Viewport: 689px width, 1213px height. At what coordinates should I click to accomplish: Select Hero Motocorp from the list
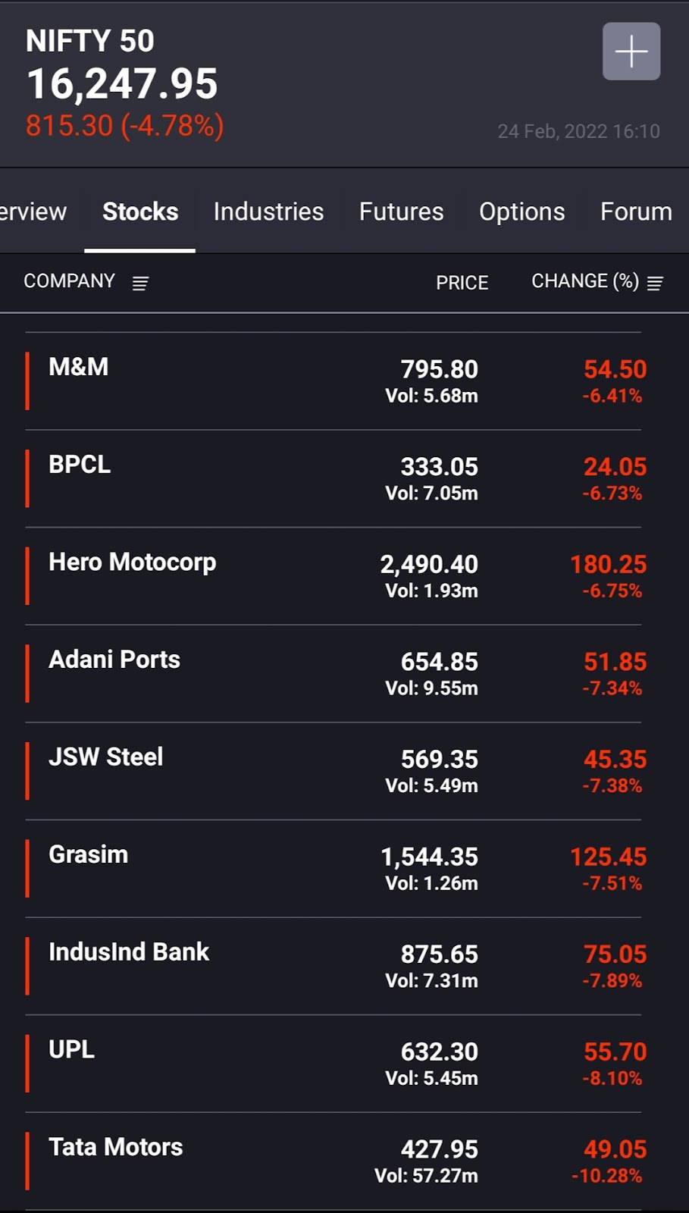(x=133, y=563)
